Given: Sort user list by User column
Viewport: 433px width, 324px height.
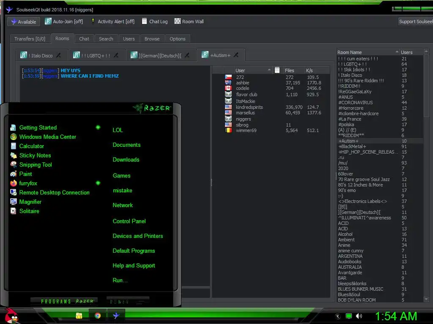Looking at the screenshot, I should [x=253, y=70].
